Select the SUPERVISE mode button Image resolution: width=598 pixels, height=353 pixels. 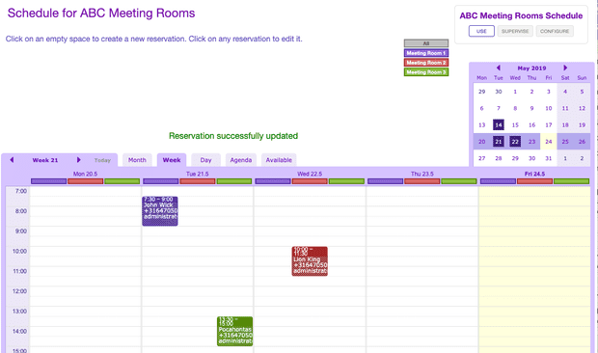point(515,31)
